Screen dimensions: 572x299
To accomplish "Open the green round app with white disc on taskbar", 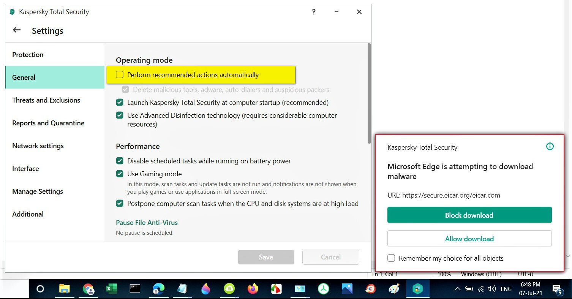I will [229, 289].
